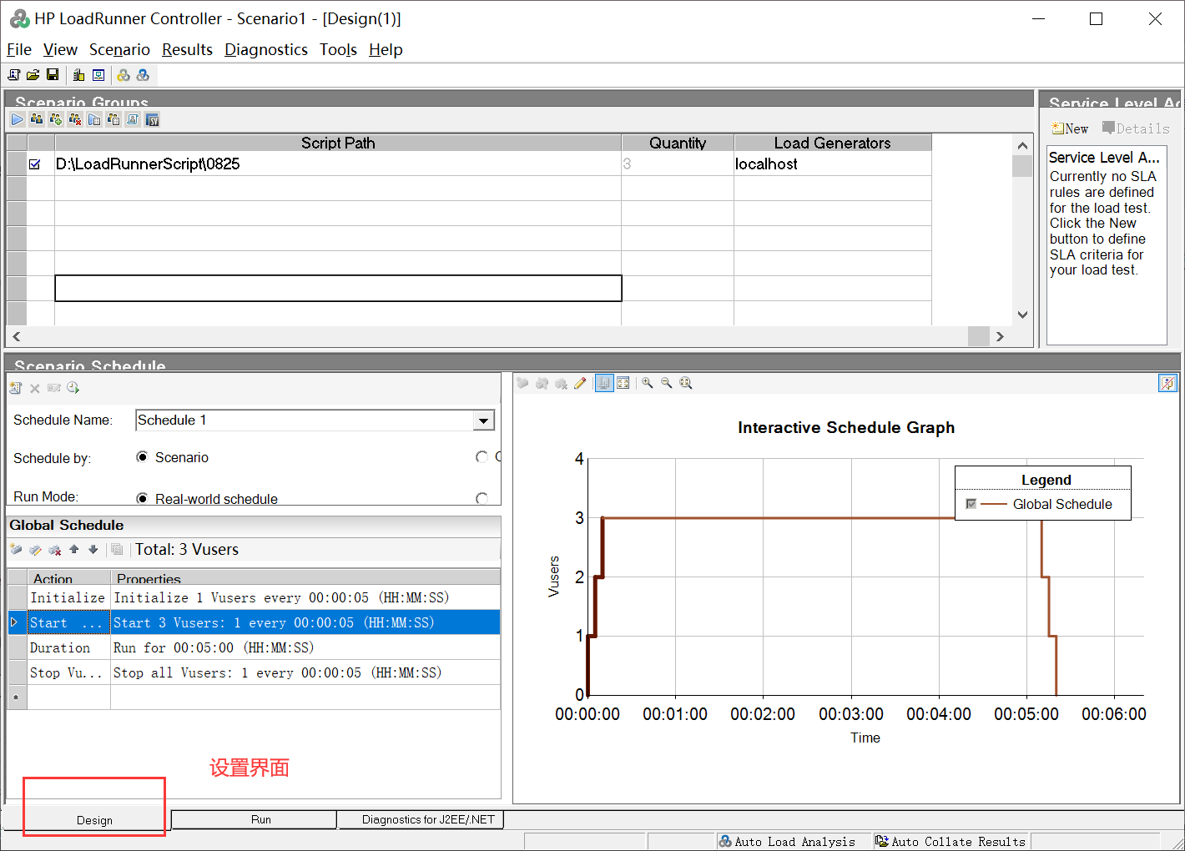The width and height of the screenshot is (1185, 851).
Task: Select Scenario under Schedule by
Action: coord(142,457)
